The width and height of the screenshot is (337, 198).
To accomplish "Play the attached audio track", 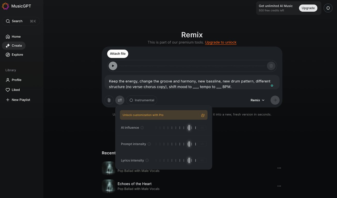I will [x=113, y=65].
